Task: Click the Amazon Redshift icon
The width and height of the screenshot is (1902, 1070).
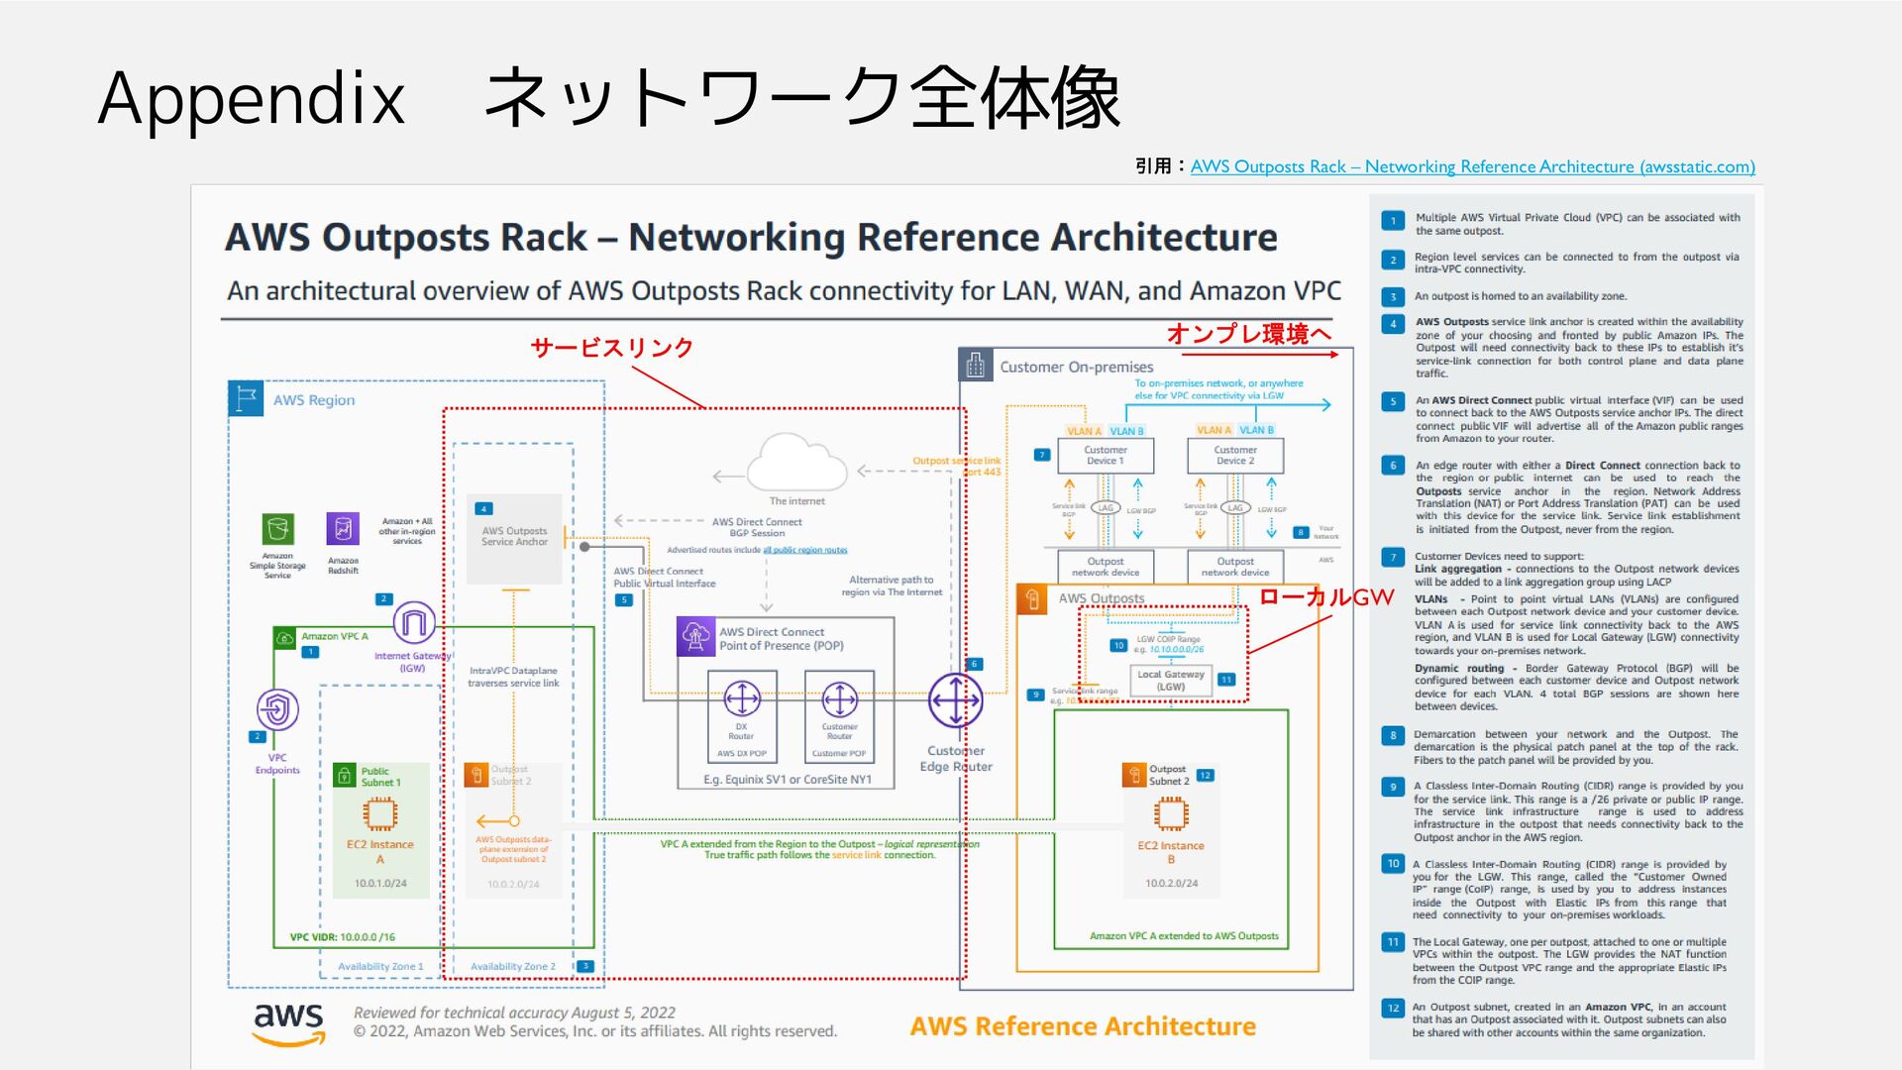Action: coord(343,529)
